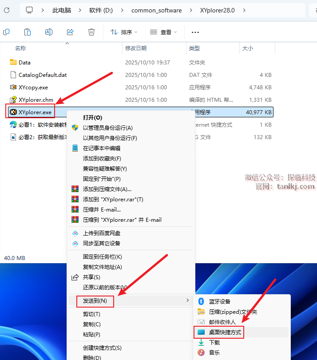Expand the chevron after 此电脑 in the breadcrumb
Screen dimensions: 317x360
[80, 10]
